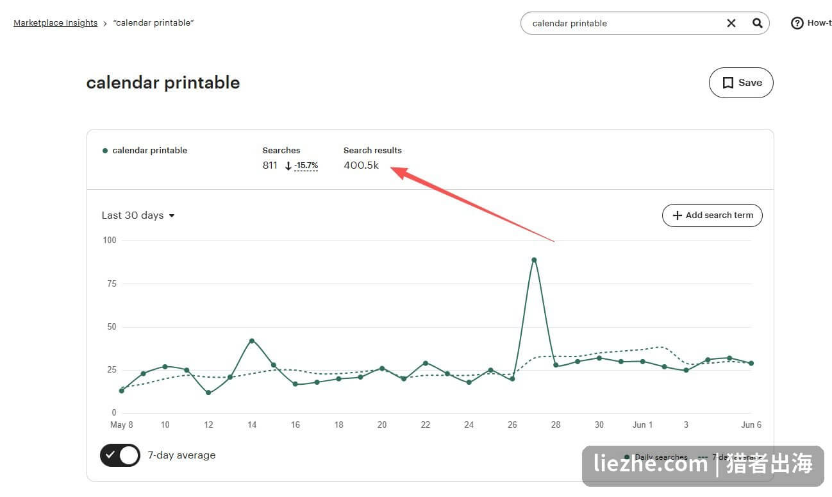Click the peak data point near May 27
Image resolution: width=832 pixels, height=497 pixels.
pos(534,260)
